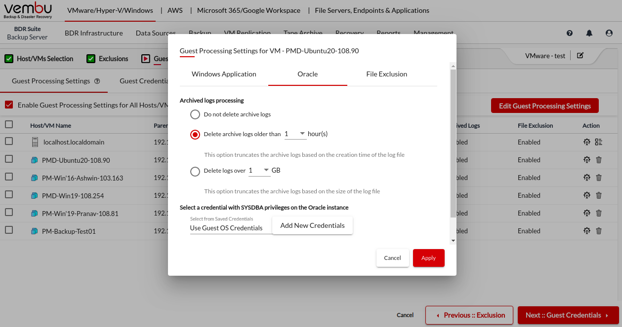Open the notifications bell icon
The height and width of the screenshot is (327, 622).
(589, 33)
